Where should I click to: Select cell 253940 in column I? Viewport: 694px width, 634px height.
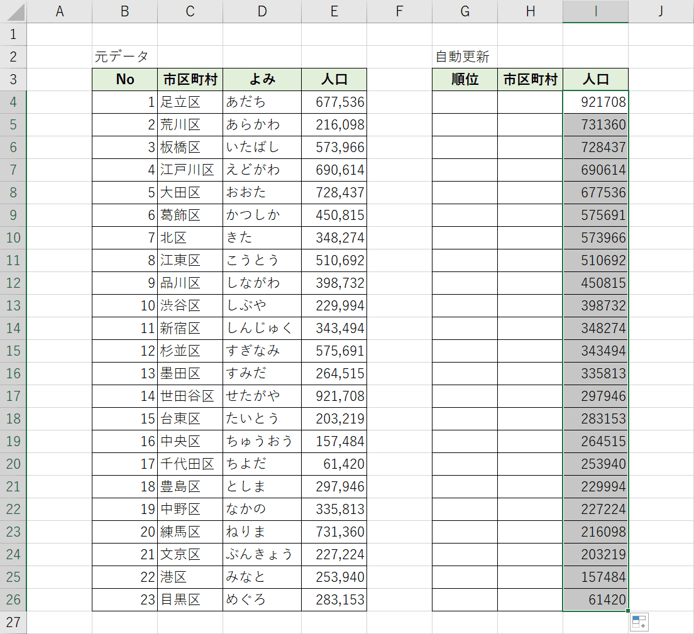[596, 464]
